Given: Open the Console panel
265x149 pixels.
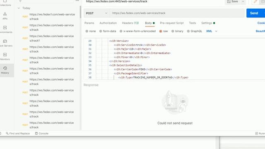Looking at the screenshot, I should [x=41, y=133].
